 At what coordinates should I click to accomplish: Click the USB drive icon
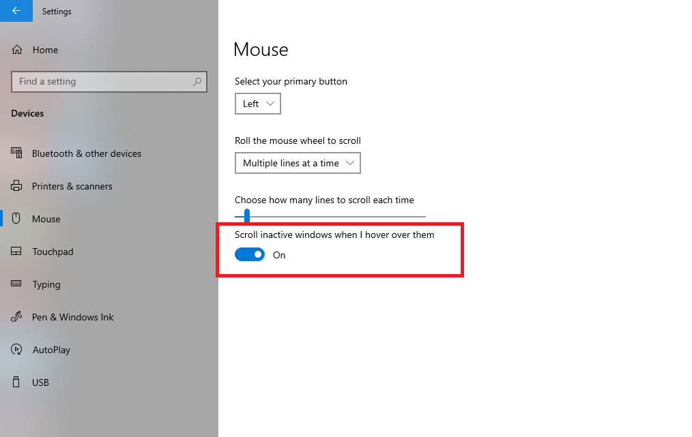tap(16, 382)
